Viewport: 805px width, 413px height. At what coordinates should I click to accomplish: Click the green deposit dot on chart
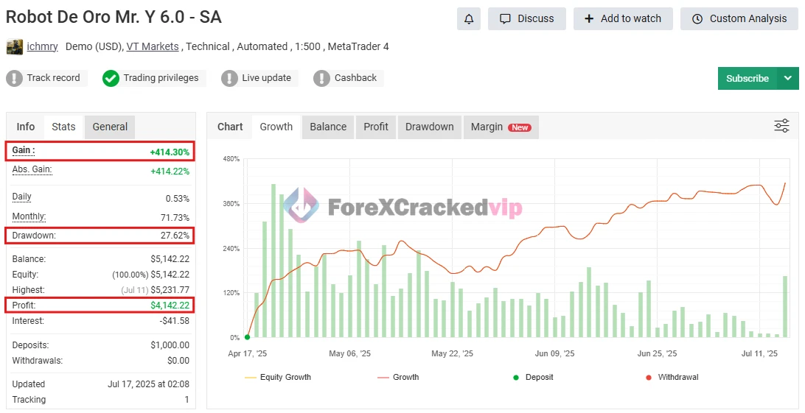[247, 337]
